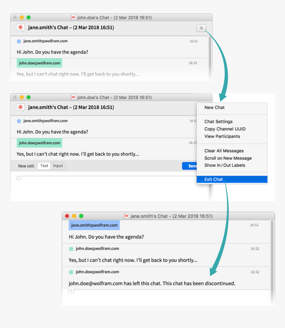The height and width of the screenshot is (328, 285).
Task: Click the plus cell inserter in the middle window
Action: tap(19, 177)
